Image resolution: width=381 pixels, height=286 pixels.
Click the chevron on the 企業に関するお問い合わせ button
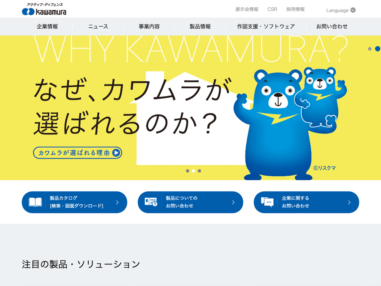pyautogui.click(x=349, y=202)
